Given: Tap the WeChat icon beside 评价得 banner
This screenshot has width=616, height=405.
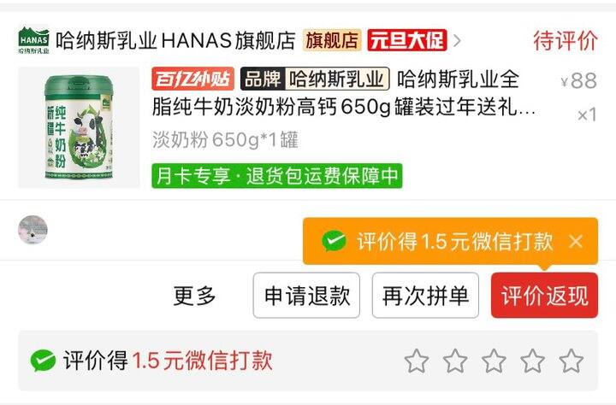Looking at the screenshot, I should point(43,361).
